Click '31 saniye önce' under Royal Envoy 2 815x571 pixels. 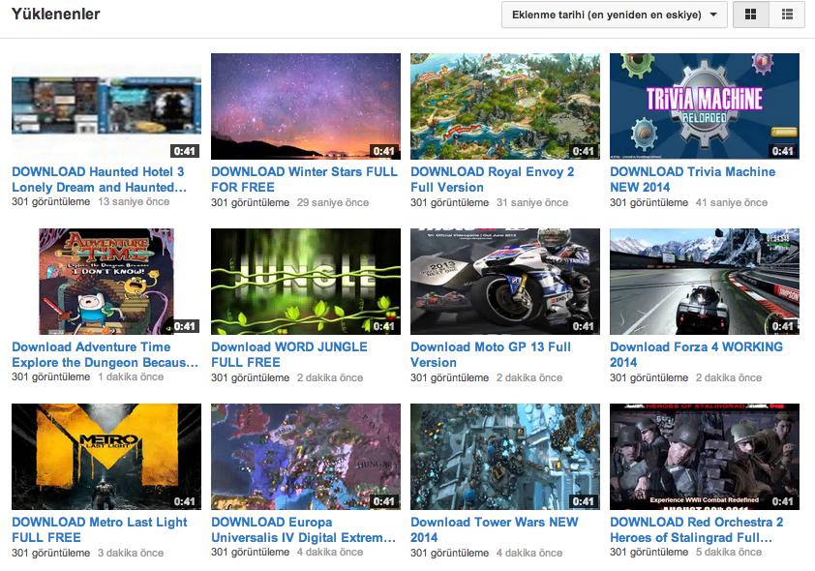pos(532,202)
